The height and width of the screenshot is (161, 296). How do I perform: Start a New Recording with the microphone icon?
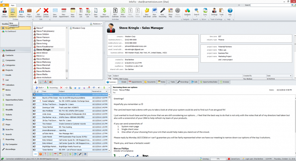pos(162,13)
